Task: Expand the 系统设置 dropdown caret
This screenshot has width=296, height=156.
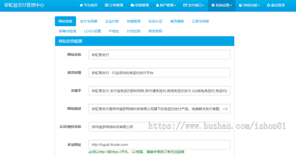Action: pyautogui.click(x=231, y=6)
